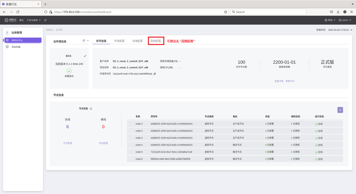Expand the 产品与服务 dropdown menu
The width and height of the screenshot is (356, 194).
click(x=34, y=20)
